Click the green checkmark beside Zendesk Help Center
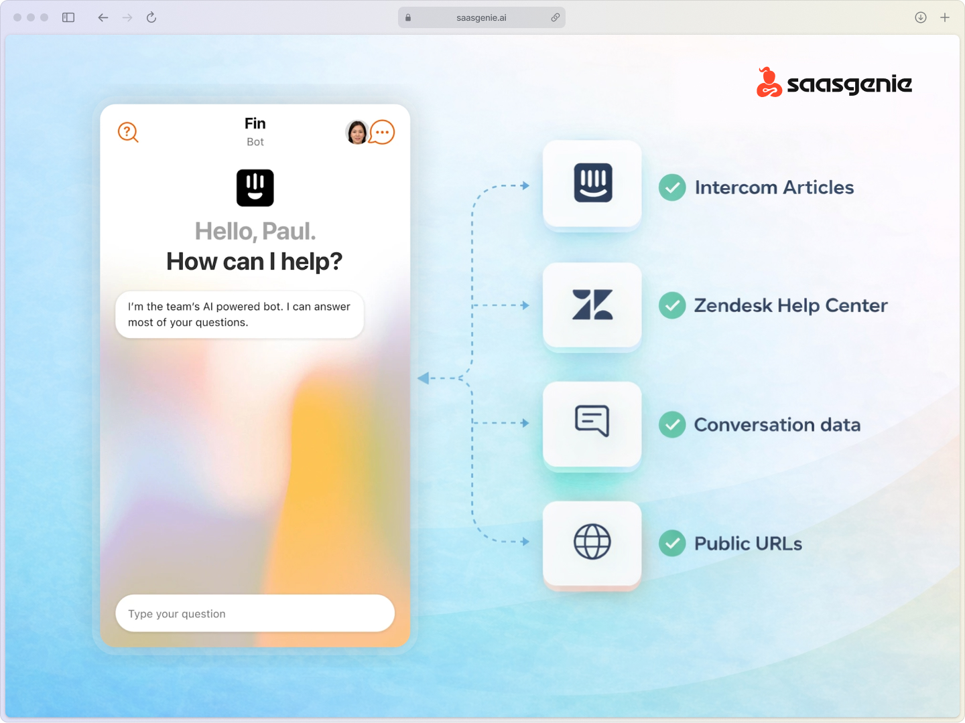965x723 pixels. click(672, 305)
